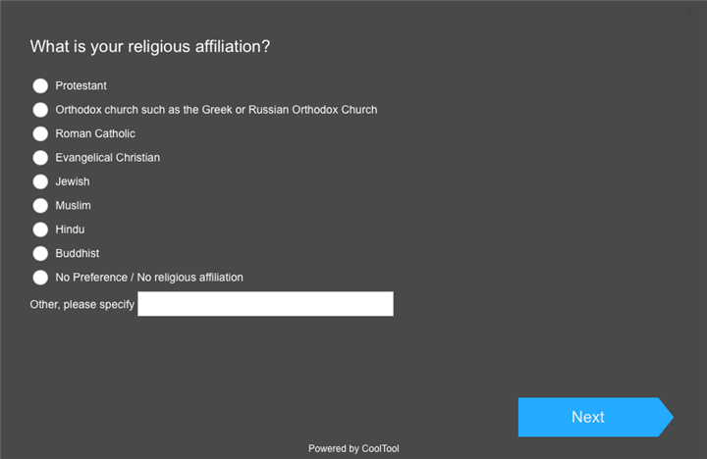Choose the Orthodox church radio option
This screenshot has width=707, height=459.
click(40, 110)
